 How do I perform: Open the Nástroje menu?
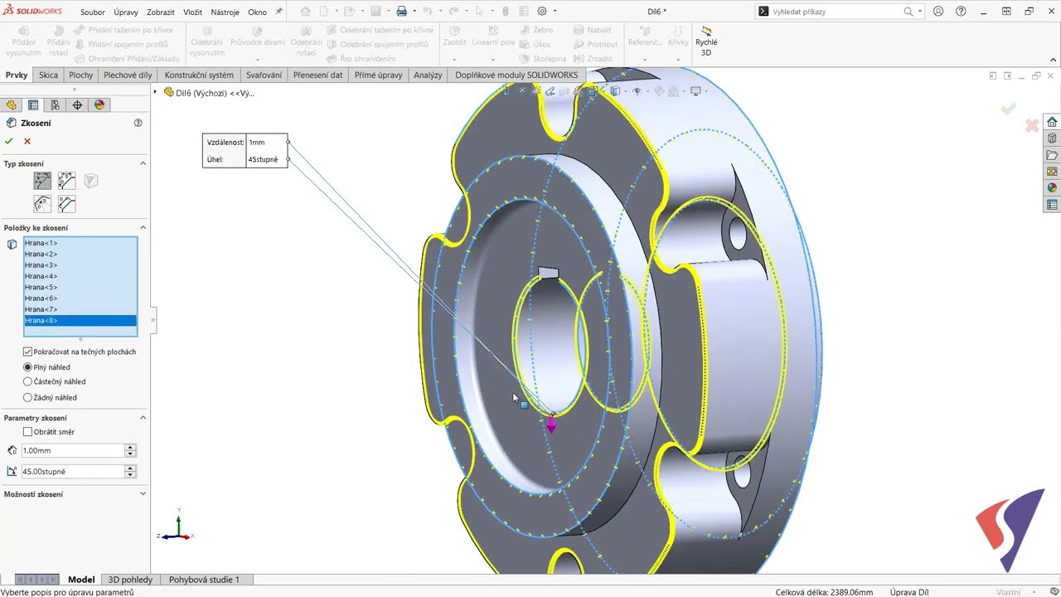click(x=225, y=12)
